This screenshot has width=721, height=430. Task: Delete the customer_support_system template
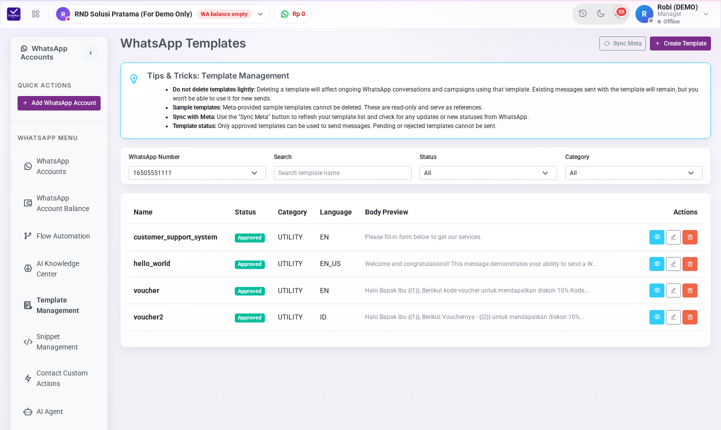690,237
